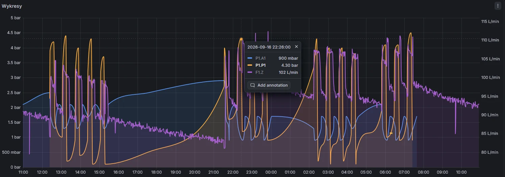Click the 1 bar left axis label
The height and width of the screenshot is (177, 505).
click(x=16, y=137)
